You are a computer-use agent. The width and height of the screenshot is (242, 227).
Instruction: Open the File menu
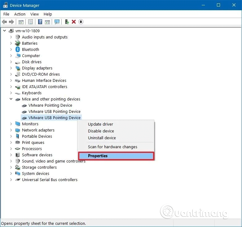point(6,14)
